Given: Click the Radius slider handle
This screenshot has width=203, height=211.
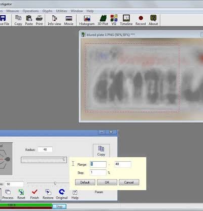Looking at the screenshot, I should [x=64, y=159].
